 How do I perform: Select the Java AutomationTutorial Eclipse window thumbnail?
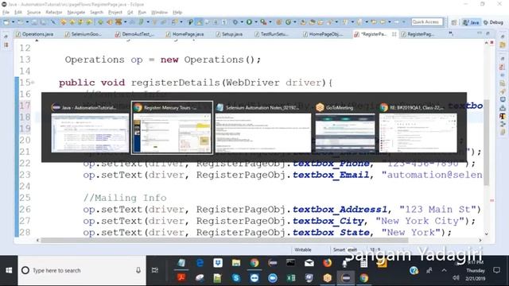coord(90,128)
